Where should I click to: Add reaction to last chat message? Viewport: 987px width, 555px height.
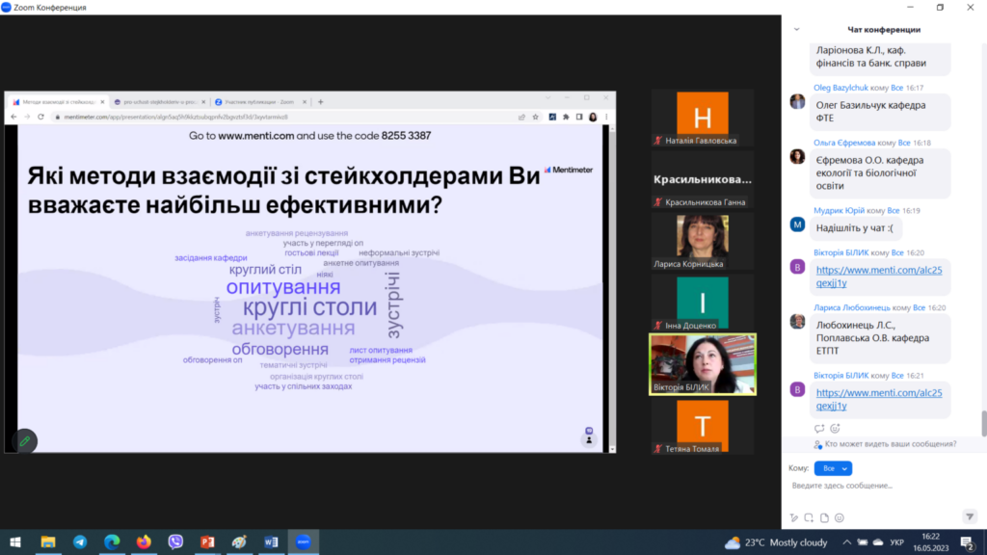tap(835, 428)
